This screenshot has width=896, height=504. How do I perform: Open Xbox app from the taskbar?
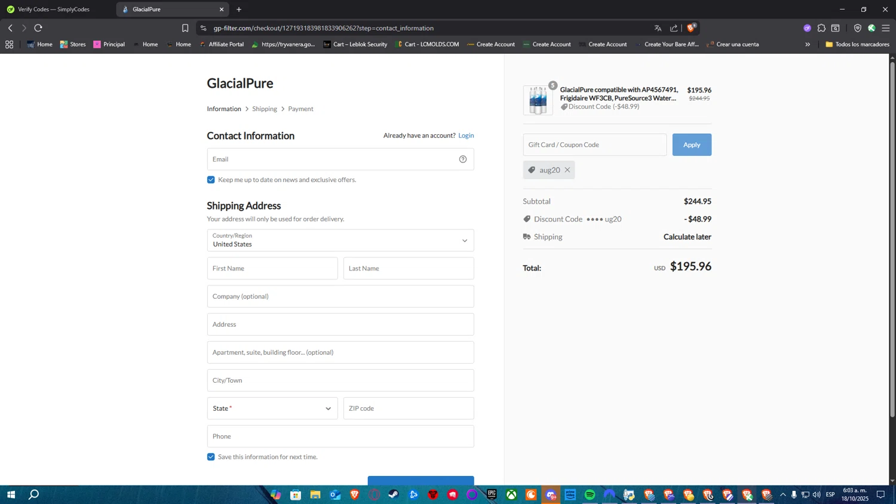point(511,494)
